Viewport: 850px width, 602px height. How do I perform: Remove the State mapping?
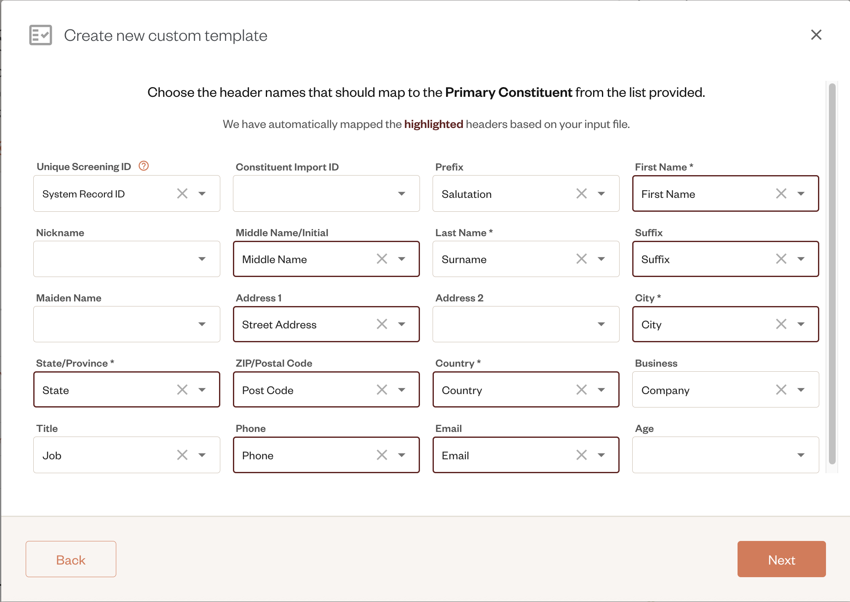pos(182,390)
